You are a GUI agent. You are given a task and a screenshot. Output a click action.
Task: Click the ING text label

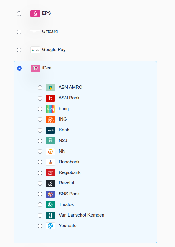coord(63,119)
